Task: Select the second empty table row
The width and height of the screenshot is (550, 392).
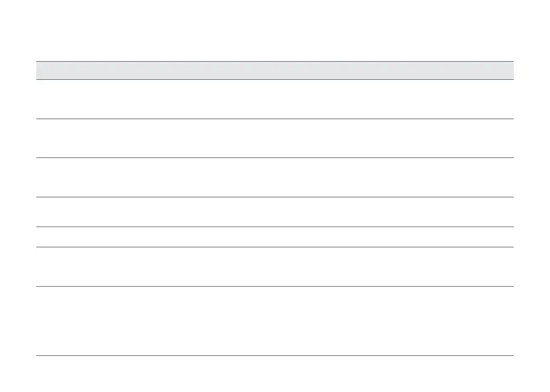Action: (x=275, y=138)
